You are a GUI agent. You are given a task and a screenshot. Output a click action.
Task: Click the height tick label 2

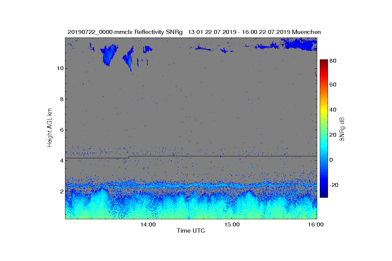coord(61,192)
